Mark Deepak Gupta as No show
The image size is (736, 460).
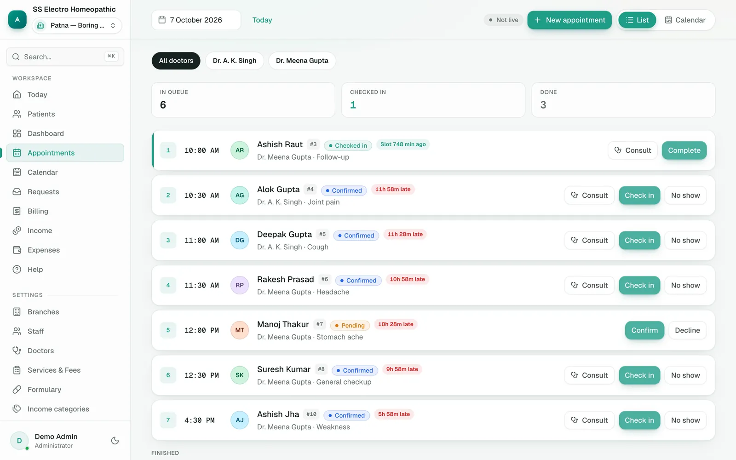point(685,240)
